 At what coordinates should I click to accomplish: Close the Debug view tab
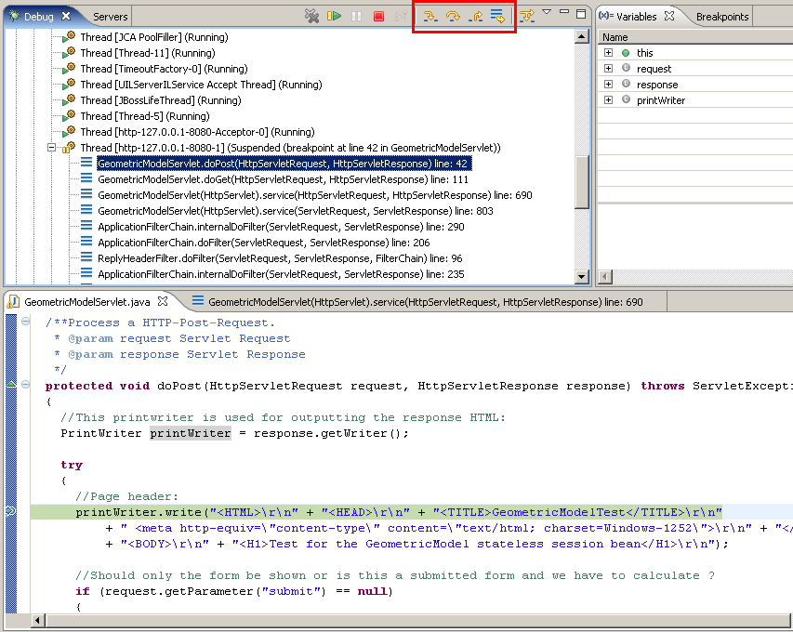[x=66, y=16]
